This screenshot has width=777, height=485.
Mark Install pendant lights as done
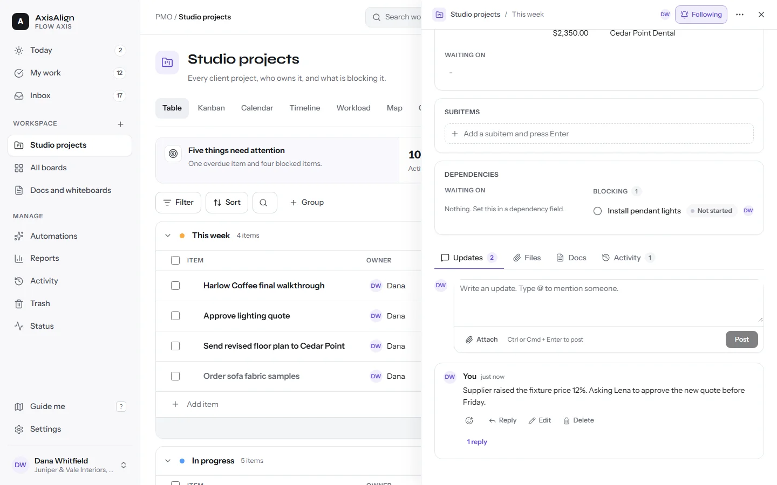point(597,211)
